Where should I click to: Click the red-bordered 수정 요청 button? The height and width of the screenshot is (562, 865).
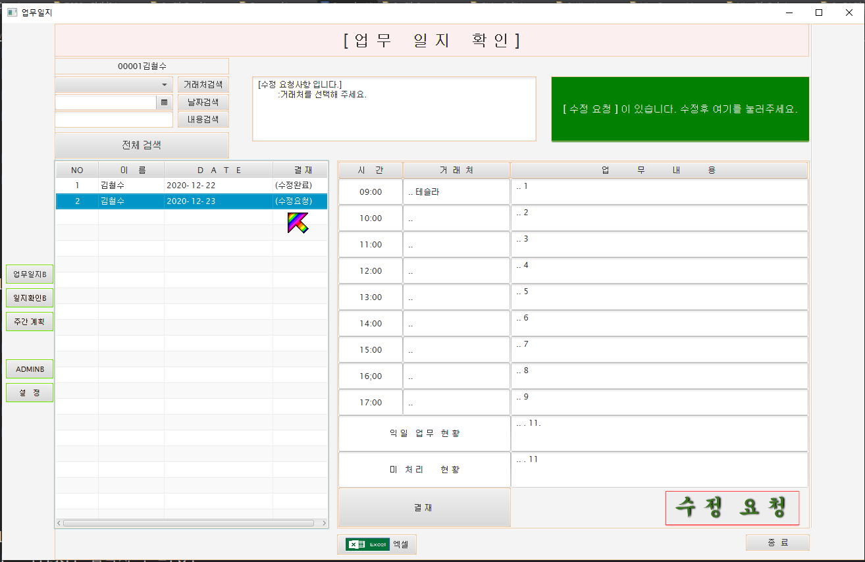(732, 508)
